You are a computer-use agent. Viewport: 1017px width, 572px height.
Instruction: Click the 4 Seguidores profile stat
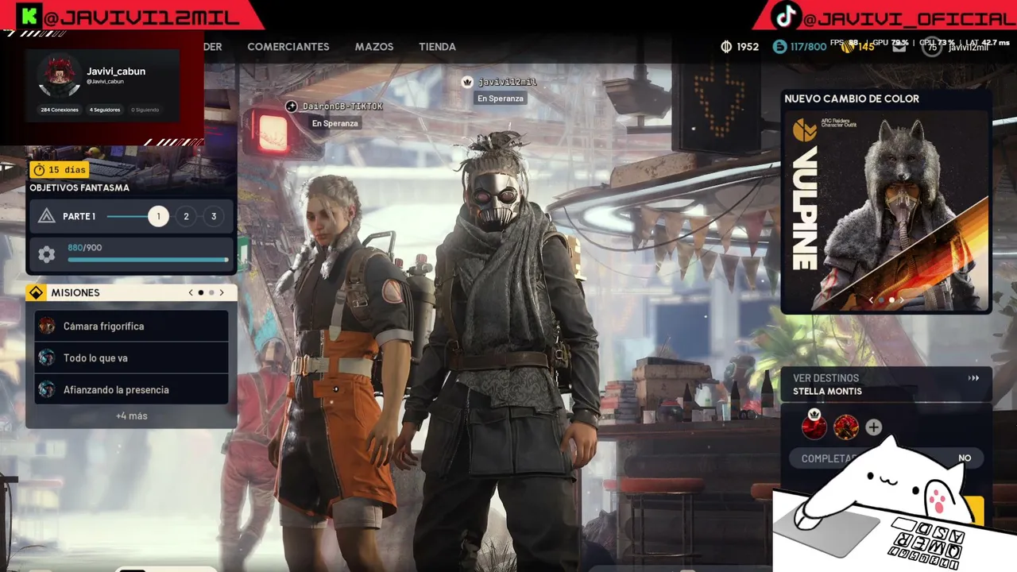tap(105, 110)
